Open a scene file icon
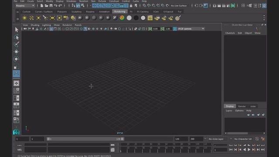 coord(46,6)
